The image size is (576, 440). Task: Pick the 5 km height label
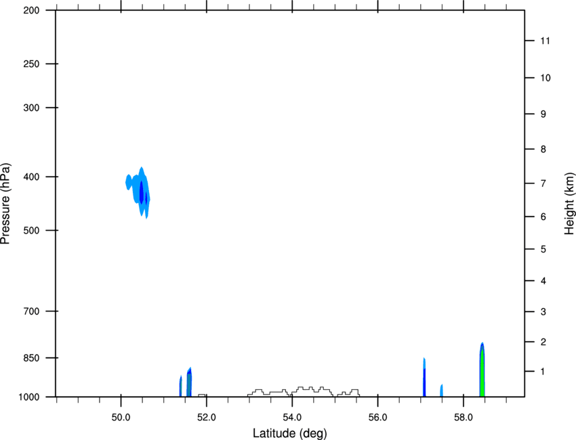tap(543, 249)
